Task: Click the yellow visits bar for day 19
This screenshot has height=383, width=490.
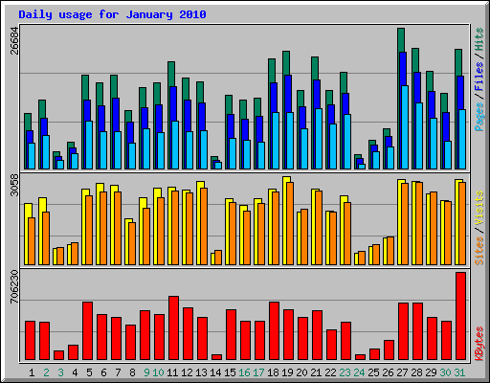Action: (286, 179)
